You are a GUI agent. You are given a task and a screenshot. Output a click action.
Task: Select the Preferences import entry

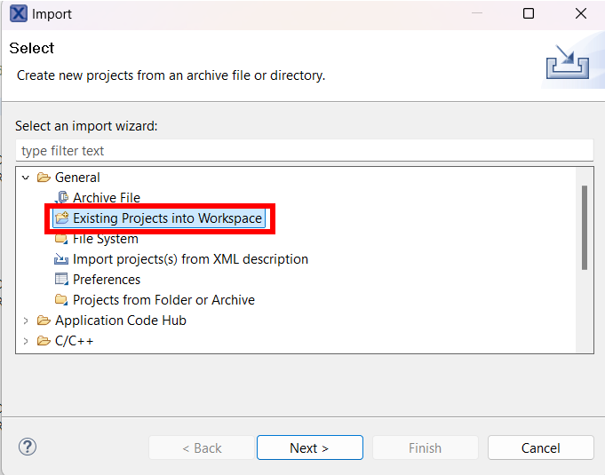click(107, 280)
